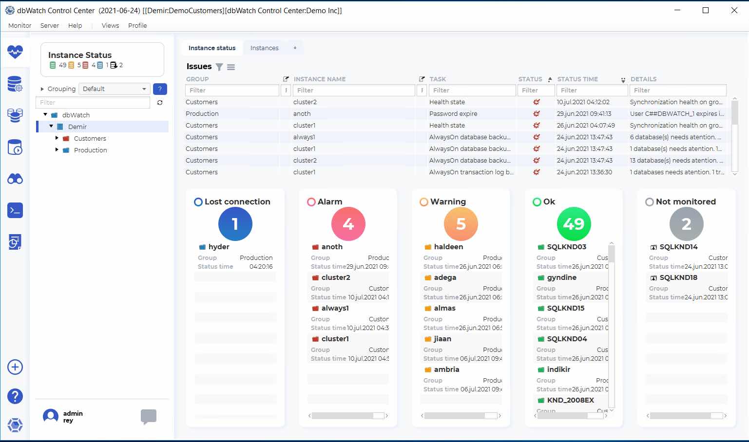
Task: Click the orange database icon showing 5
Action: 71,65
